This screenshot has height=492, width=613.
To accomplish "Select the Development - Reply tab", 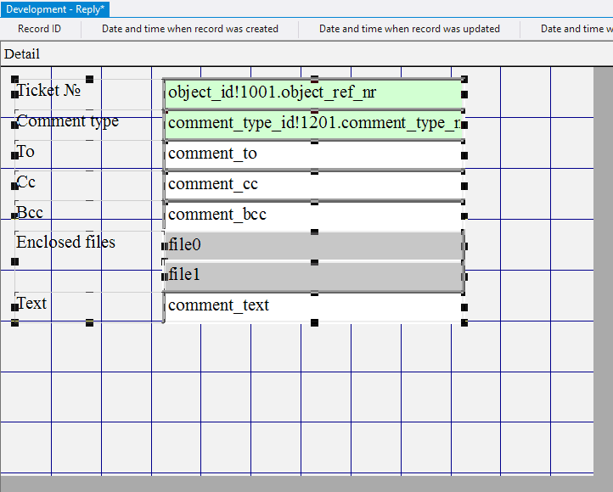I will pyautogui.click(x=55, y=8).
